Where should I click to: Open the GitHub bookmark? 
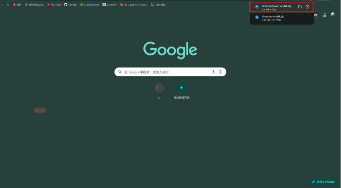coord(71,5)
